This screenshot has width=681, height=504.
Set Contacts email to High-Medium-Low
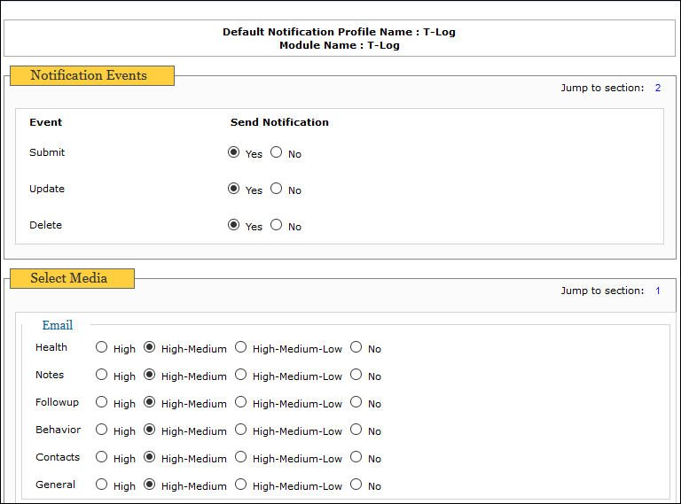click(x=241, y=457)
